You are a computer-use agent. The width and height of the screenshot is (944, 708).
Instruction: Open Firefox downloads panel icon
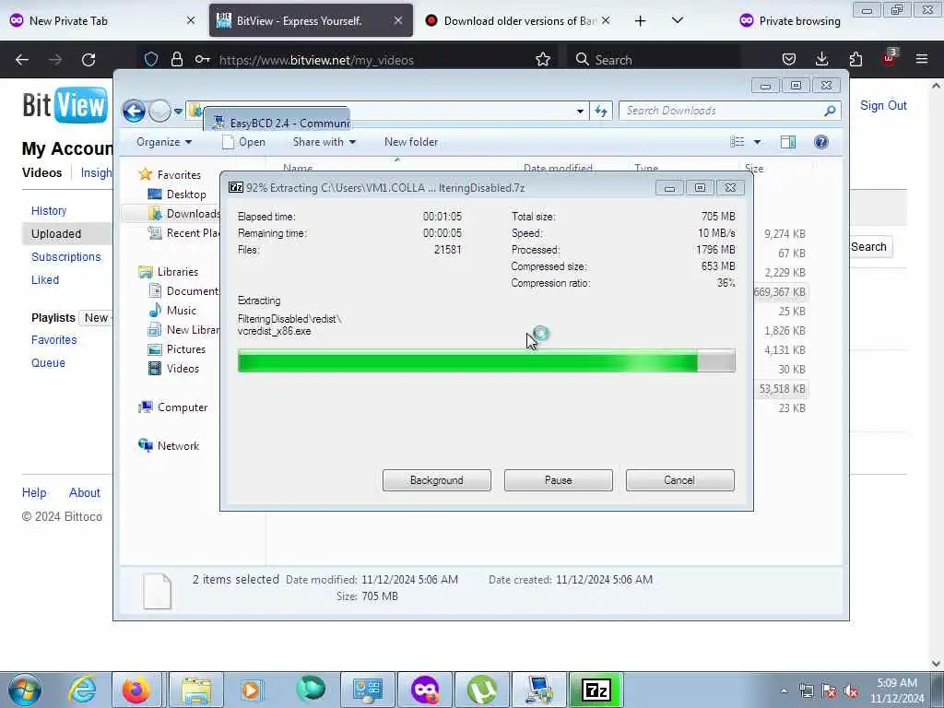(x=821, y=59)
